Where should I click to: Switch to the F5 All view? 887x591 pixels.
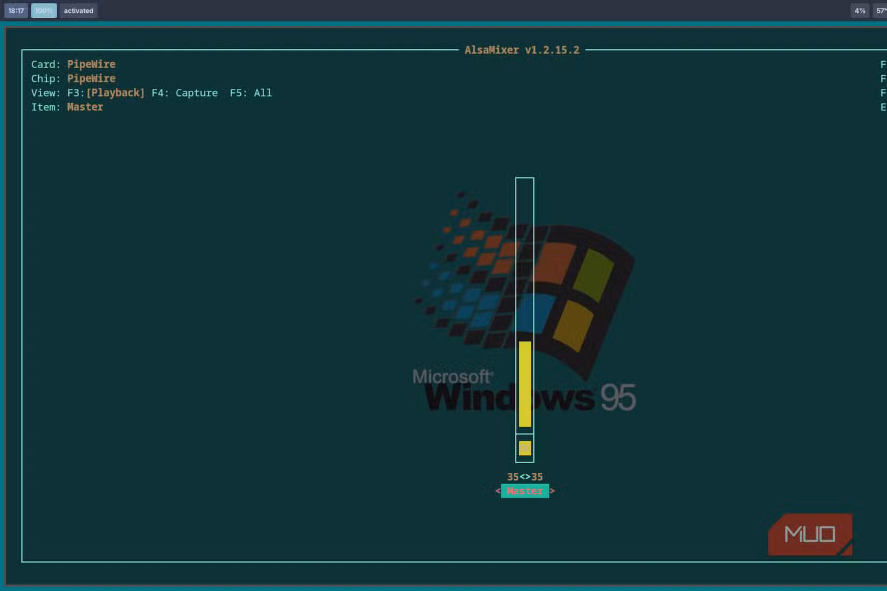251,93
